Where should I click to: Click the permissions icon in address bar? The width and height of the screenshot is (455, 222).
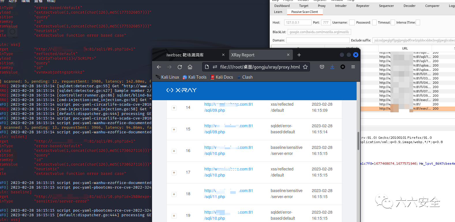pos(215,67)
